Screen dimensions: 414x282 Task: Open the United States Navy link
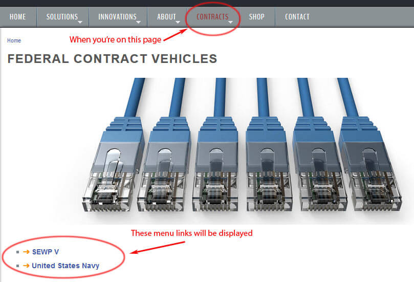66,266
